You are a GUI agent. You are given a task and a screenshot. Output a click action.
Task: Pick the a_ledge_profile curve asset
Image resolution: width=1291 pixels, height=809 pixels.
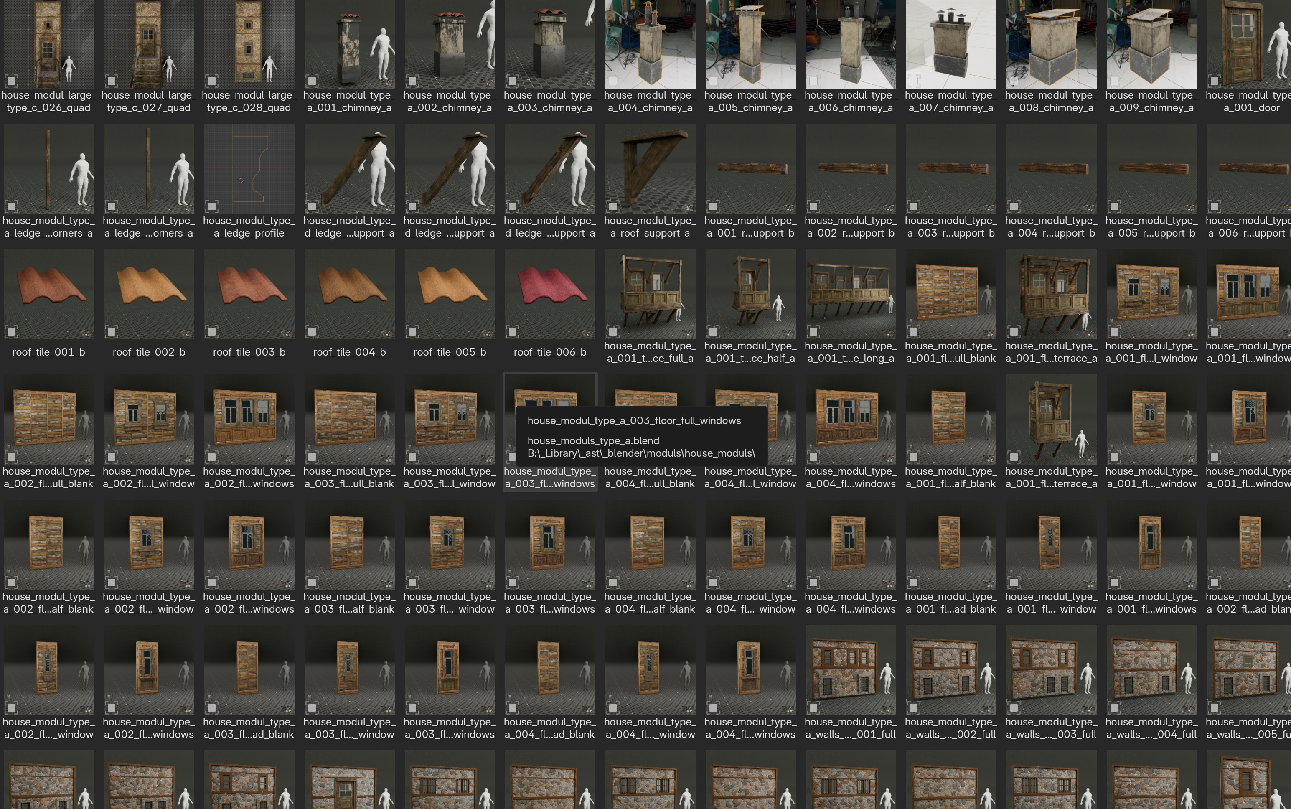(x=249, y=169)
